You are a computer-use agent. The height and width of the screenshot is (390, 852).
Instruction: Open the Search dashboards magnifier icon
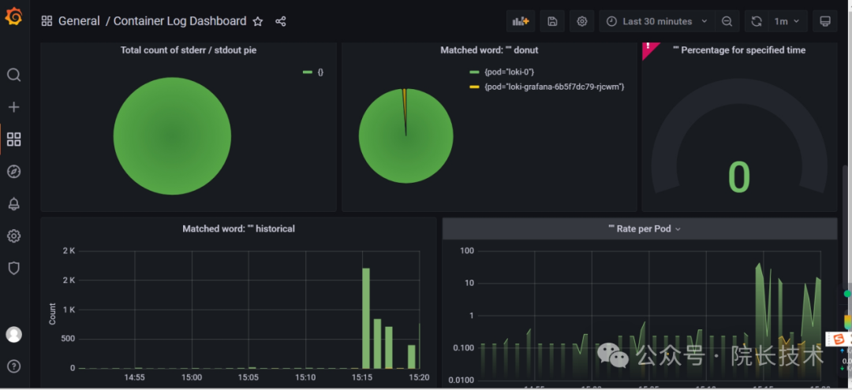coord(13,75)
